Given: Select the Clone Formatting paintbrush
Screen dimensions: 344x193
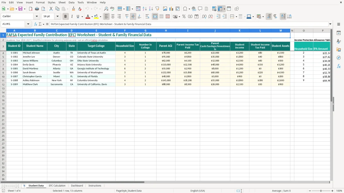Looking at the screenshot, I should (74, 9).
